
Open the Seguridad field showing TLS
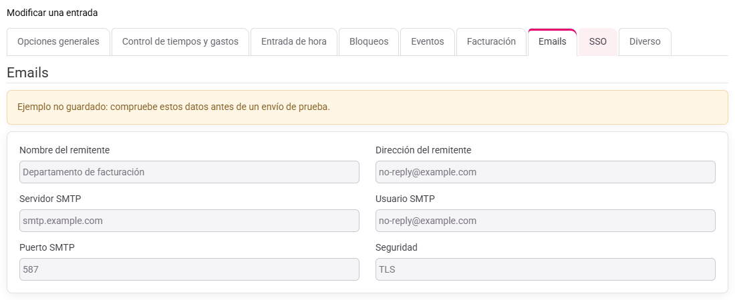[x=546, y=269]
